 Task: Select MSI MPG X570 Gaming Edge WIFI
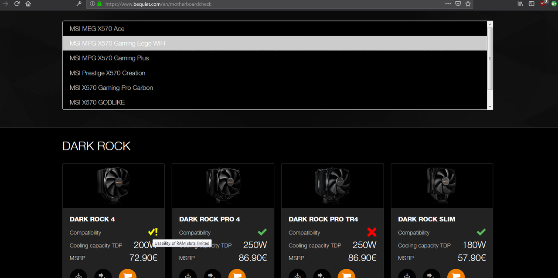tap(275, 43)
